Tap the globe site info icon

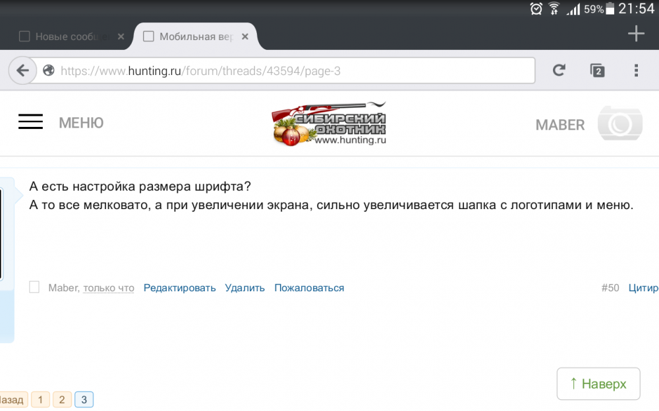click(x=48, y=70)
